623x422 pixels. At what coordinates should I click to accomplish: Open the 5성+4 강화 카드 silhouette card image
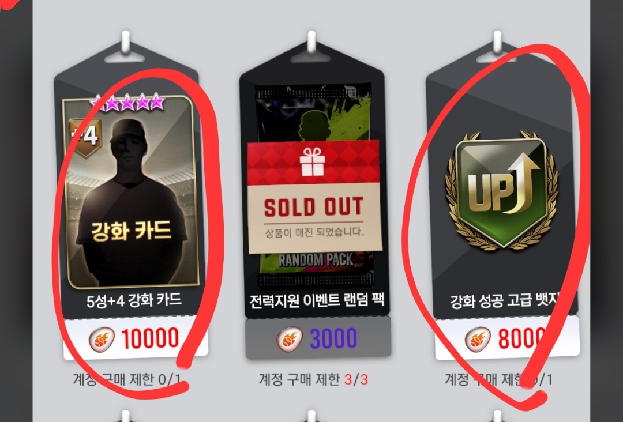[130, 193]
